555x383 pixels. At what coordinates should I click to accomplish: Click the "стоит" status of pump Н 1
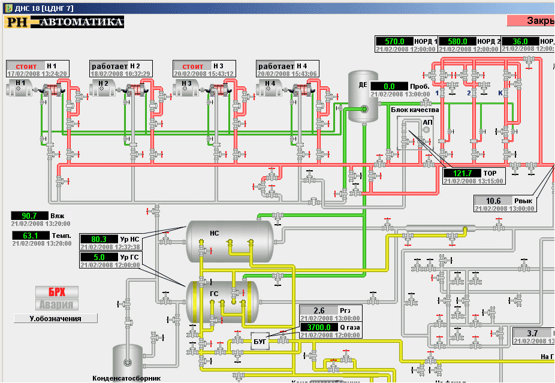coord(25,66)
